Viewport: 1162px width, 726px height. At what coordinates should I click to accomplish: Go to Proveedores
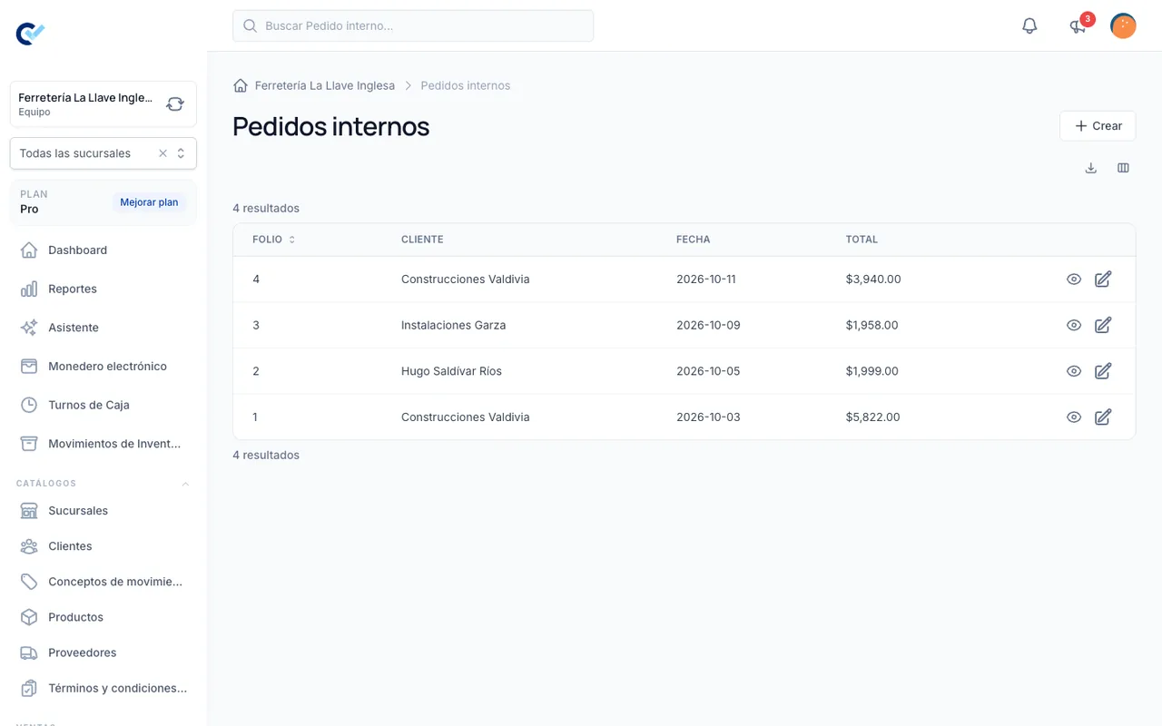[x=103, y=652]
